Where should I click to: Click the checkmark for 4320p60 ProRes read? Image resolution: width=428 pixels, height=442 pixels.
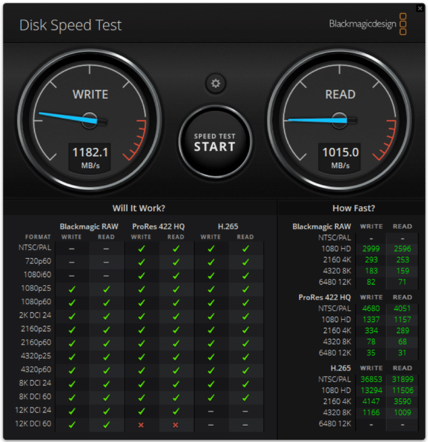click(176, 371)
